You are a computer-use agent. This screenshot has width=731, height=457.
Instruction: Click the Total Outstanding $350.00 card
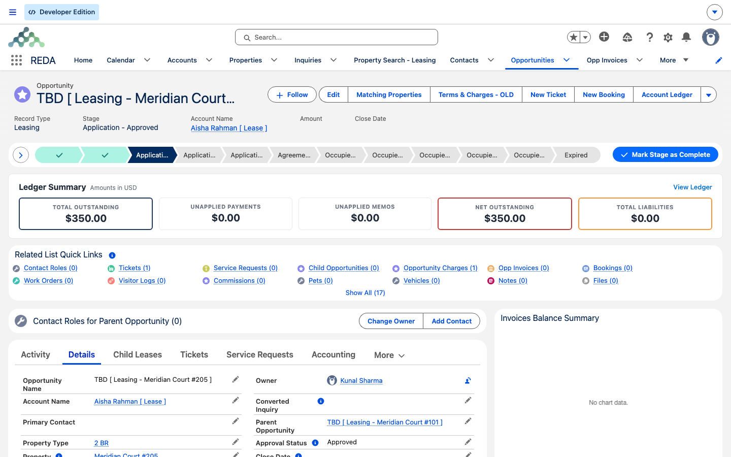(86, 214)
